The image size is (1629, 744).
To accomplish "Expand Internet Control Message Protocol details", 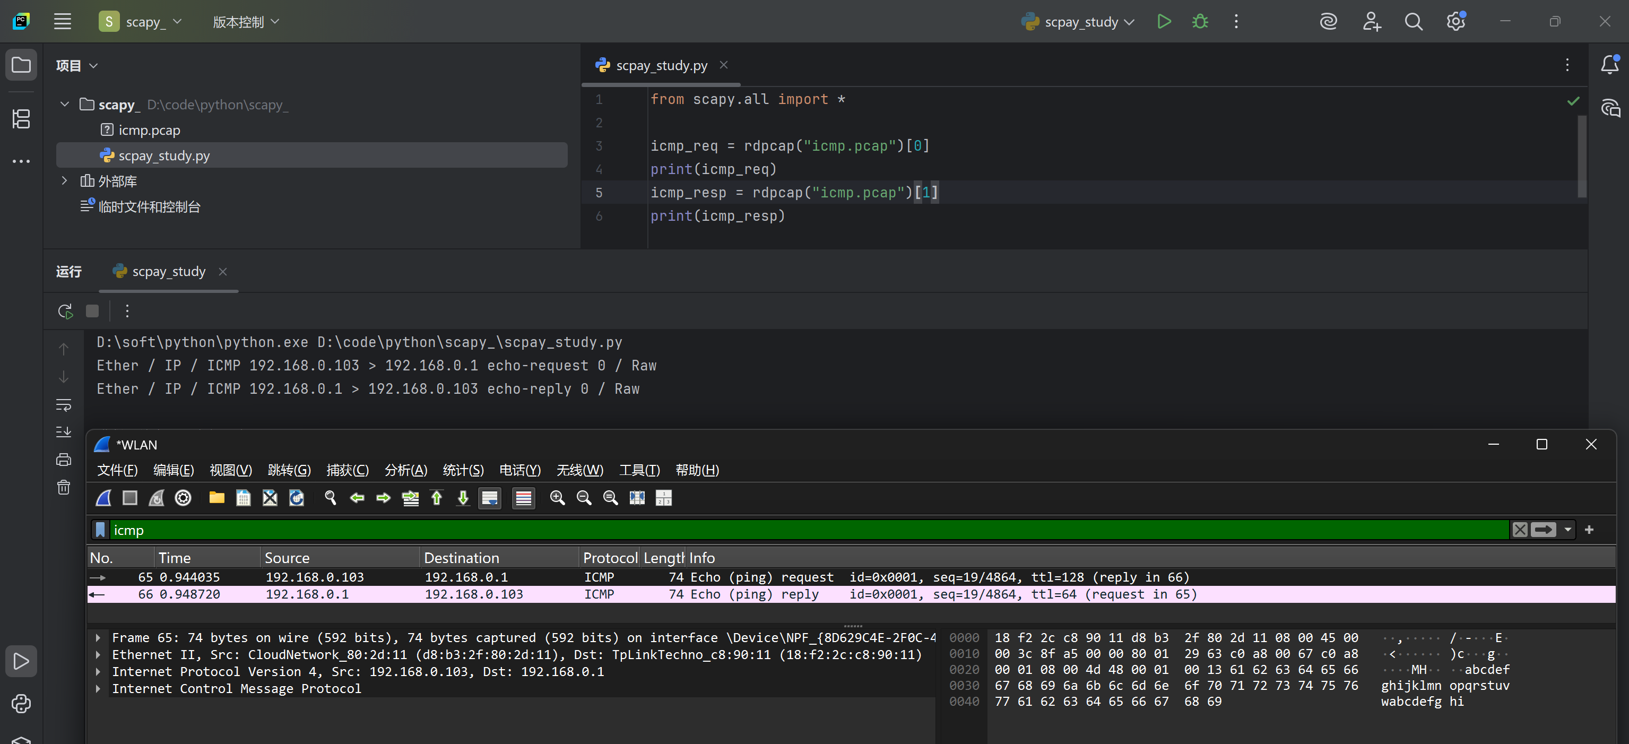I will (98, 688).
